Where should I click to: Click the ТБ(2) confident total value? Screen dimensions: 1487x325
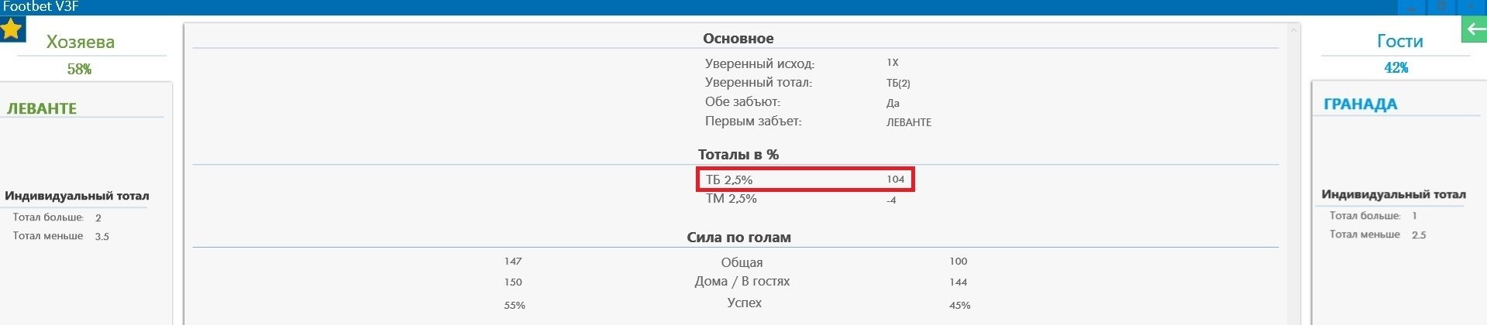click(x=898, y=83)
